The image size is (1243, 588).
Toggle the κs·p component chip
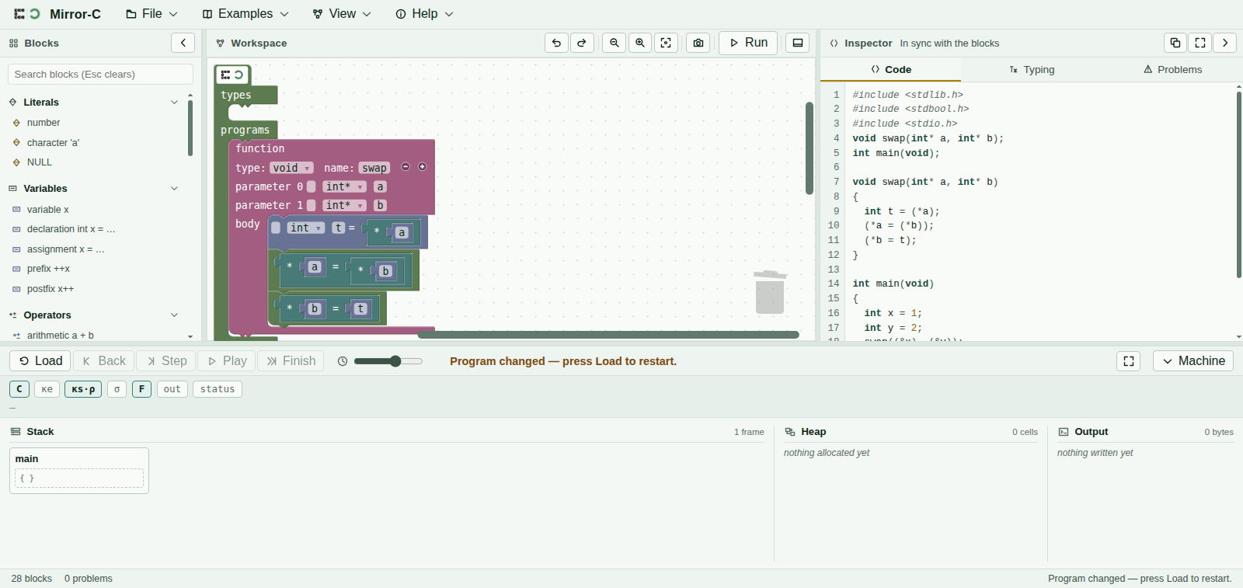[83, 389]
